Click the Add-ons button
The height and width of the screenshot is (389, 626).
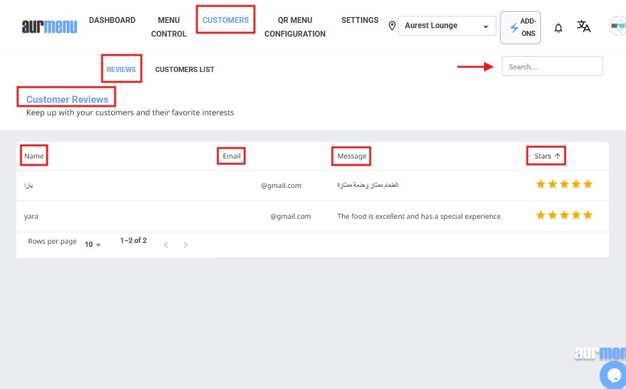click(521, 28)
